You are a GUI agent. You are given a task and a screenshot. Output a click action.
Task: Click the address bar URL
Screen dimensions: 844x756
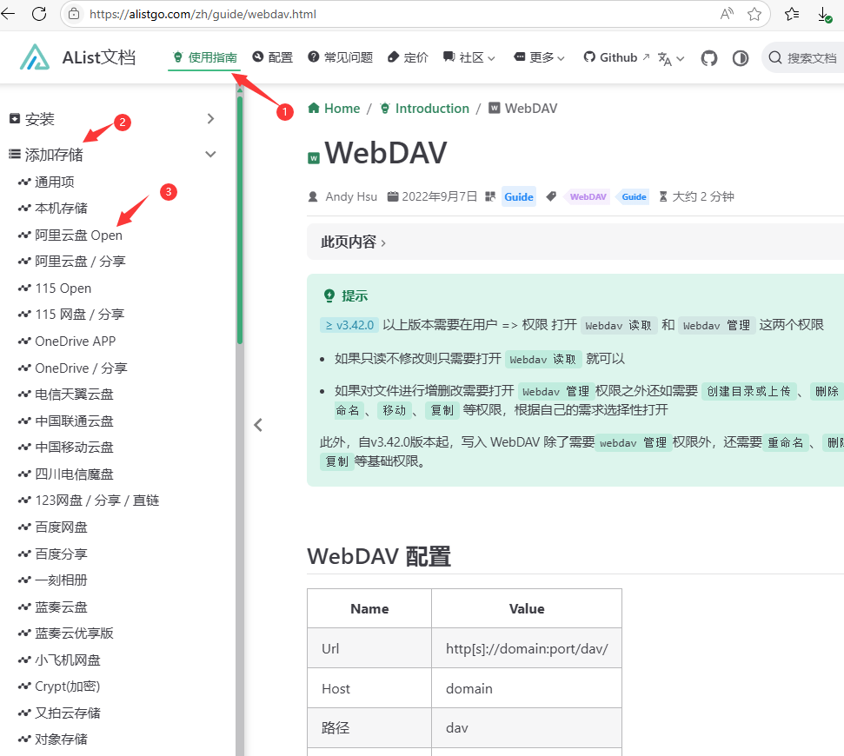203,14
